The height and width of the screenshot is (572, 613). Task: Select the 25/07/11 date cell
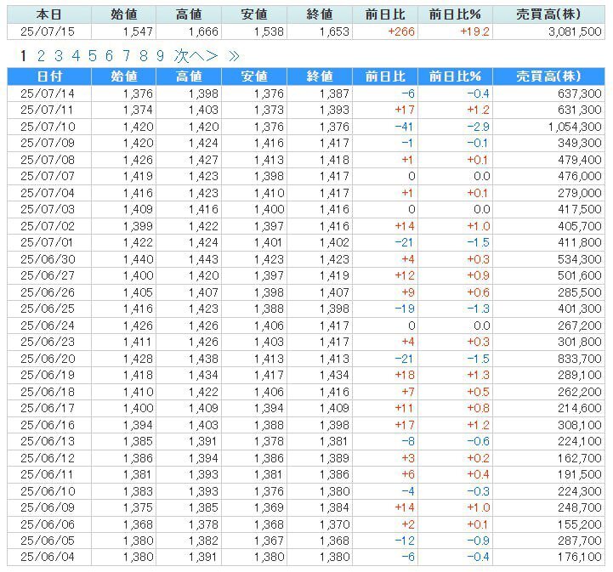tap(48, 110)
